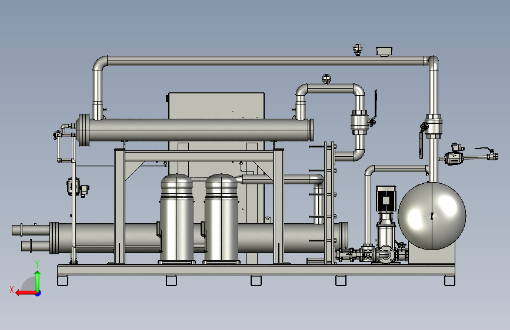The image size is (510, 330).
Task: Select the solenoid valve on left thin pipe
Action: 77,187
